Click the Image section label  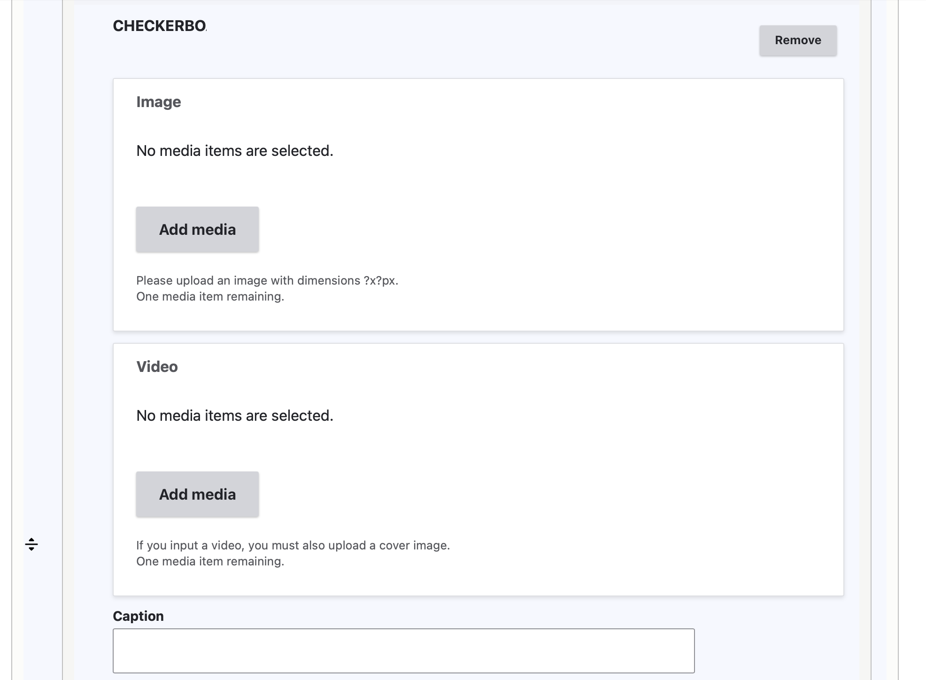click(x=159, y=102)
